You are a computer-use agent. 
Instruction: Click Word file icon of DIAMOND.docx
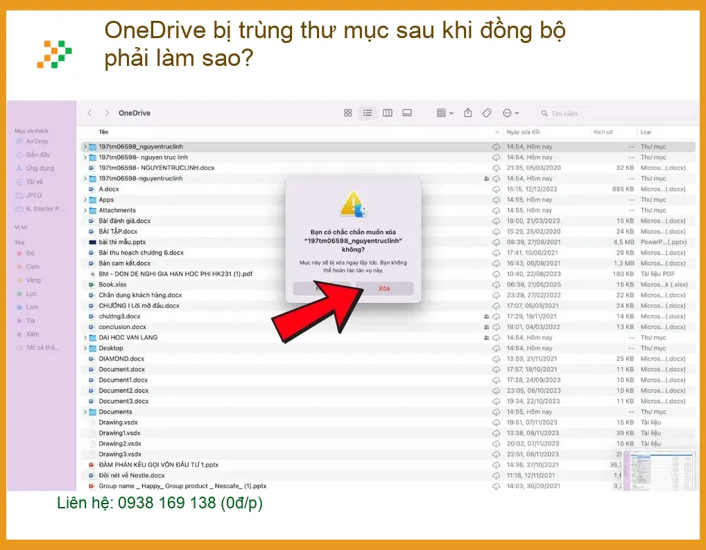(92, 359)
